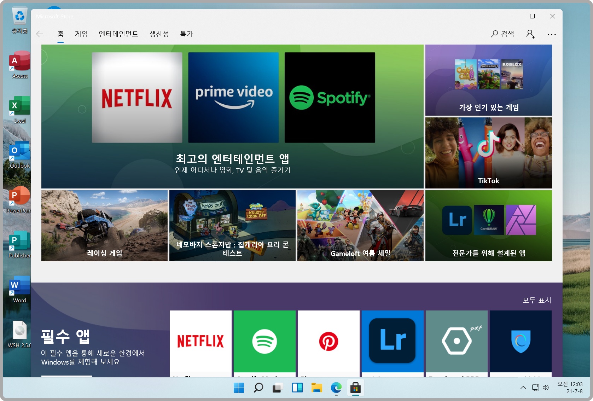593x401 pixels.
Task: Expand the hidden tray icons chevron
Action: (x=523, y=388)
